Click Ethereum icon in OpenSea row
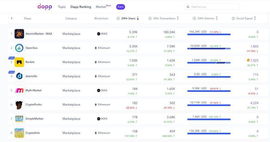The height and width of the screenshot is (142, 270). pyautogui.click(x=96, y=48)
